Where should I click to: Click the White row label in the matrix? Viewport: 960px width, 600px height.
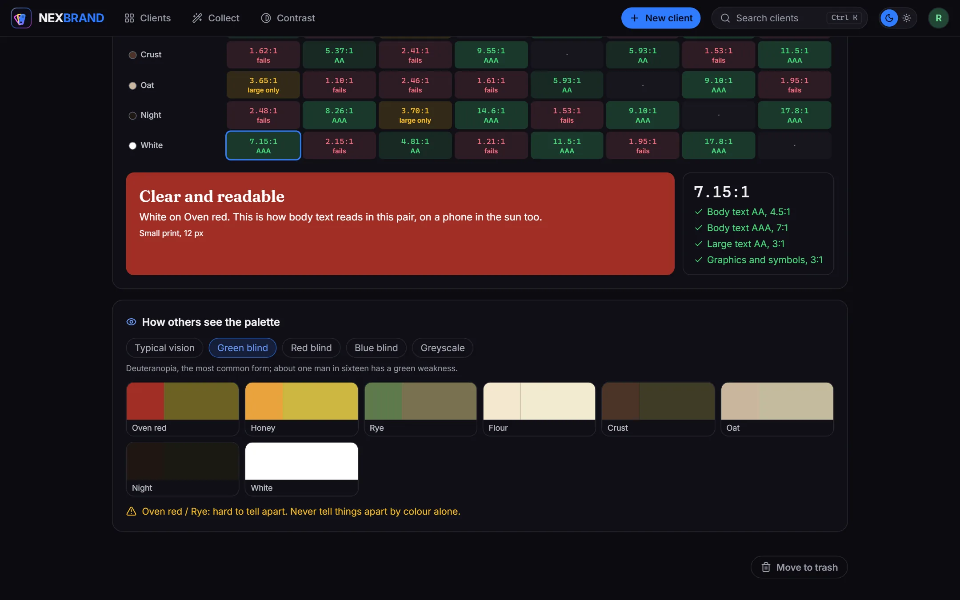click(x=146, y=145)
